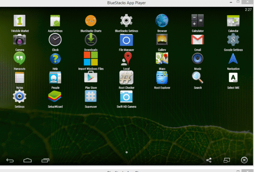Click the share icon in navigation bar
This screenshot has width=254, height=172.
(209, 160)
